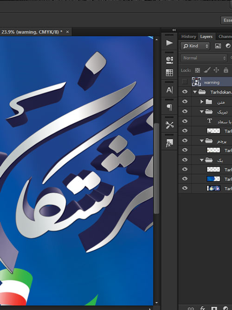
Task: Click the متن group folder icon
Action: click(209, 102)
